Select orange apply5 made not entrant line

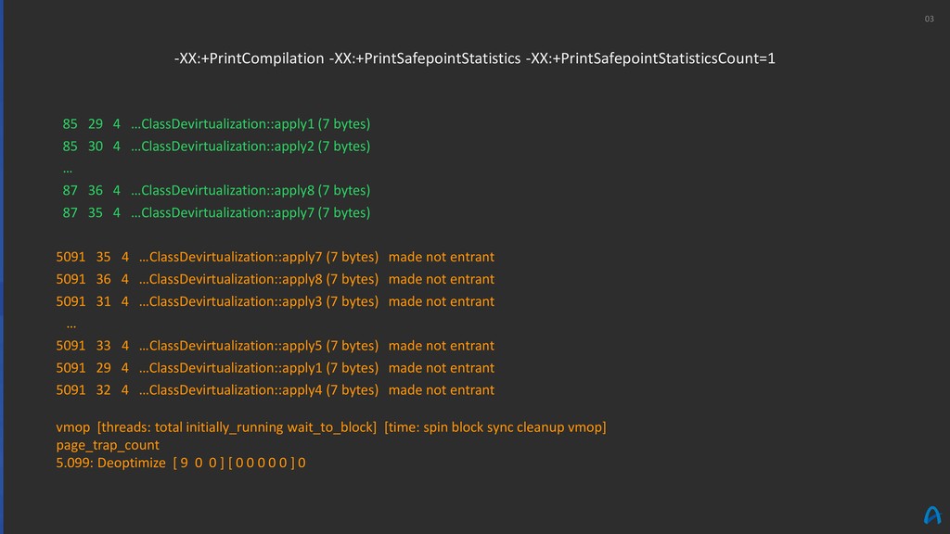(275, 346)
